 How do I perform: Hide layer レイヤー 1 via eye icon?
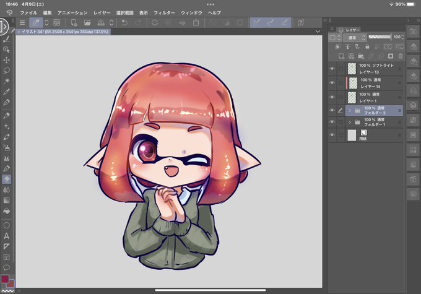pos(332,97)
